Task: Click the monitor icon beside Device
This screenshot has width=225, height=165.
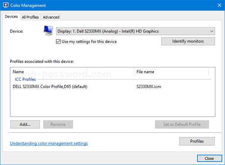Action: click(x=48, y=31)
